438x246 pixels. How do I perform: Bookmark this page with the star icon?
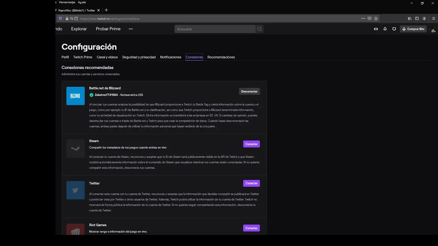click(376, 18)
